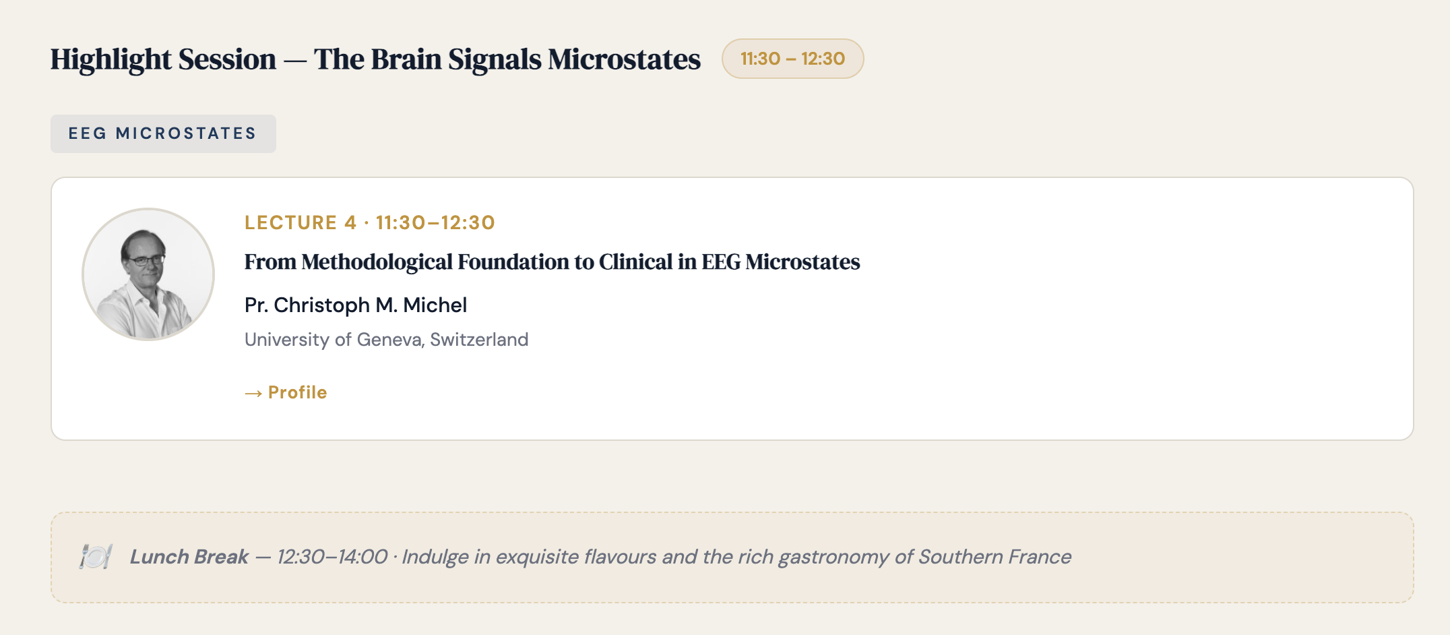Select the Highlight Session heading
The height and width of the screenshot is (635, 1450).
(x=375, y=59)
